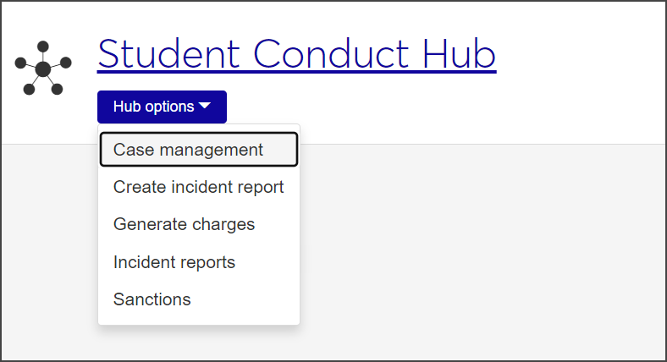Launch the Generate charges tool
The image size is (667, 362).
(184, 224)
